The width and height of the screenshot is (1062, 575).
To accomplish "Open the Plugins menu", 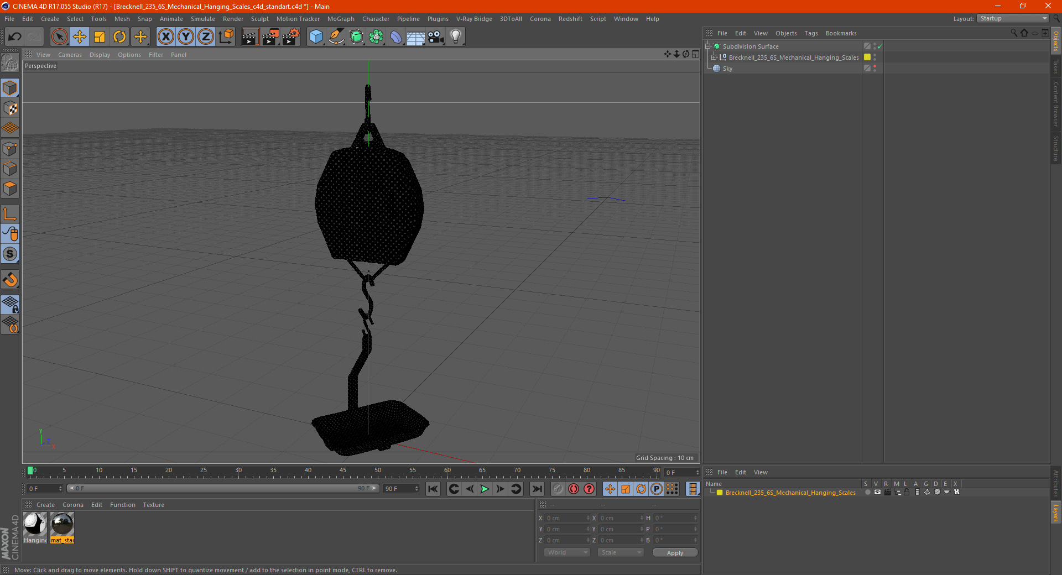I will [x=438, y=19].
